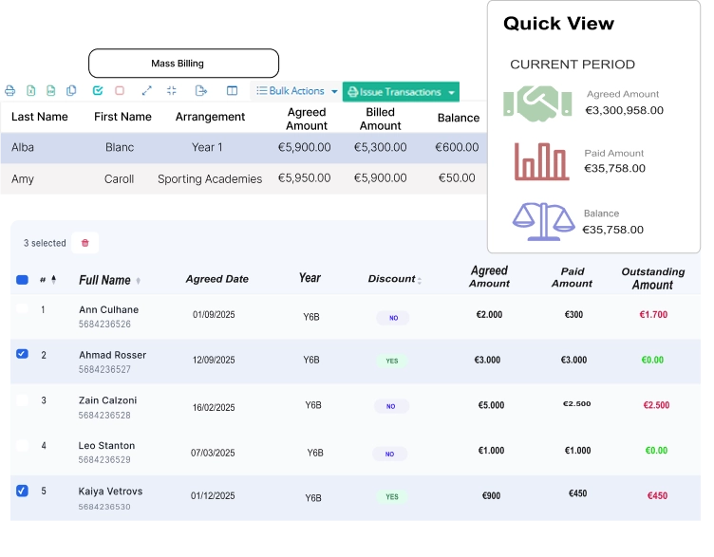Viewport: 714px width, 557px height.
Task: Click the ID number 5684236530
Action: 104,507
